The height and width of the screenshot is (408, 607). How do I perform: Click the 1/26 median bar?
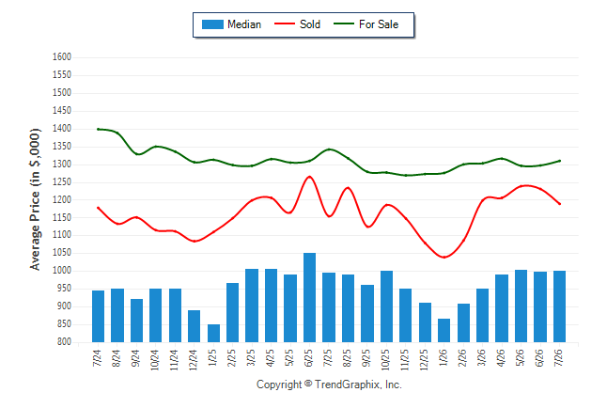point(444,331)
